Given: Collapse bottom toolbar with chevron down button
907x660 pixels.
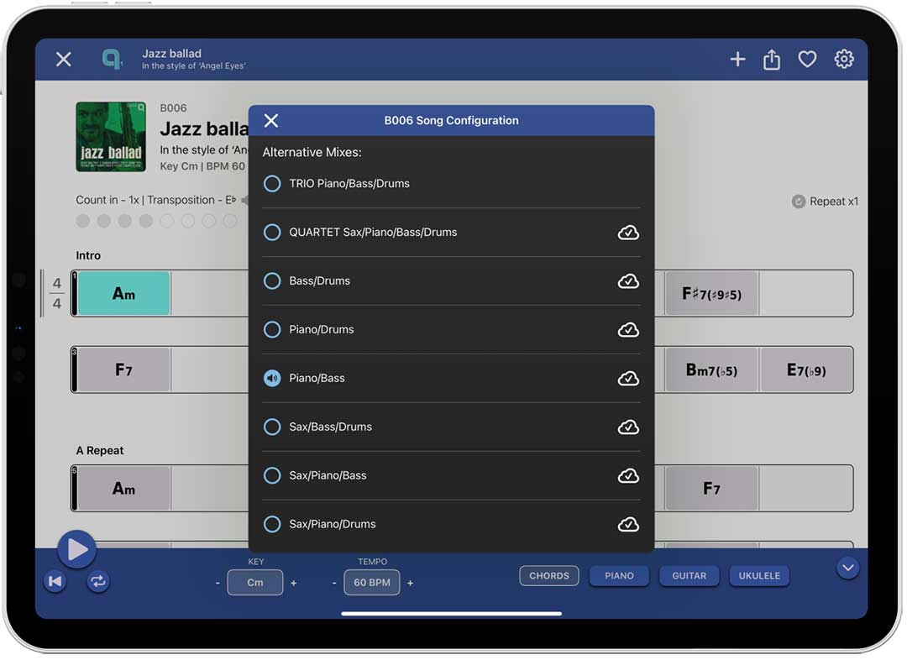Looking at the screenshot, I should tap(847, 568).
